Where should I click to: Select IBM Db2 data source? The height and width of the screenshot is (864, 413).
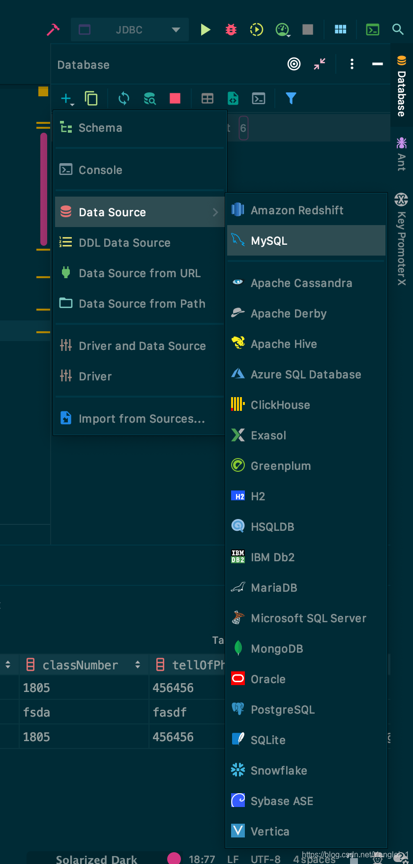[306, 557]
